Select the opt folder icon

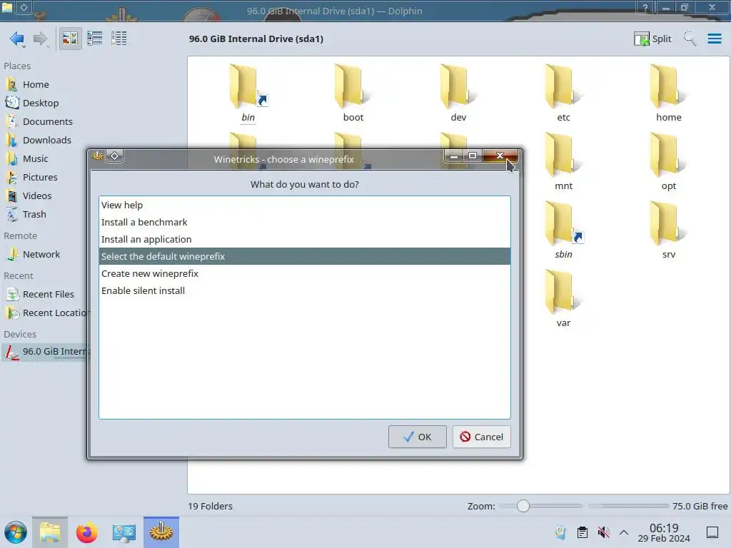point(668,156)
